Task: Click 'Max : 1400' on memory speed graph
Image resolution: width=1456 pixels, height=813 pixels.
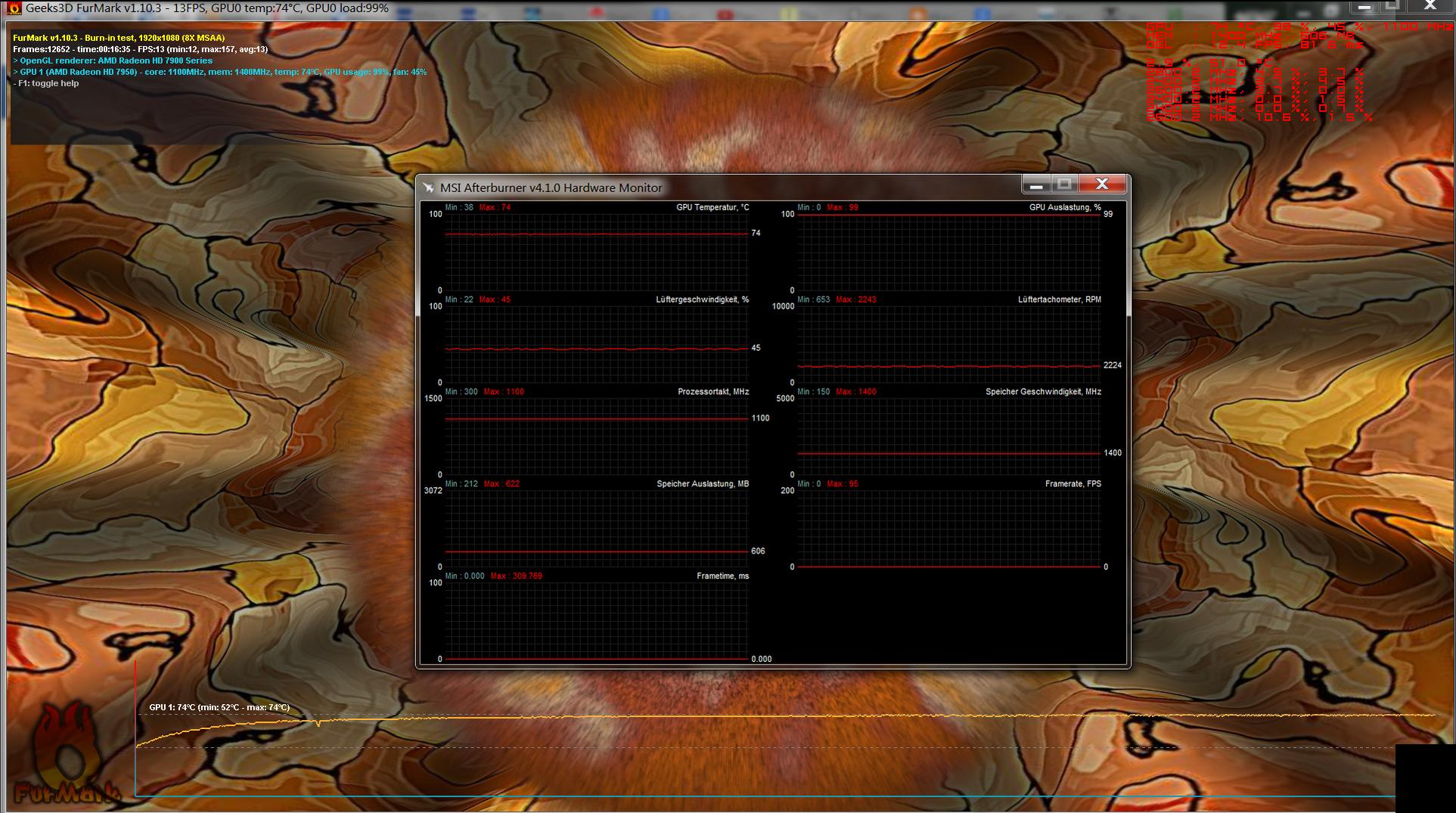Action: (856, 392)
